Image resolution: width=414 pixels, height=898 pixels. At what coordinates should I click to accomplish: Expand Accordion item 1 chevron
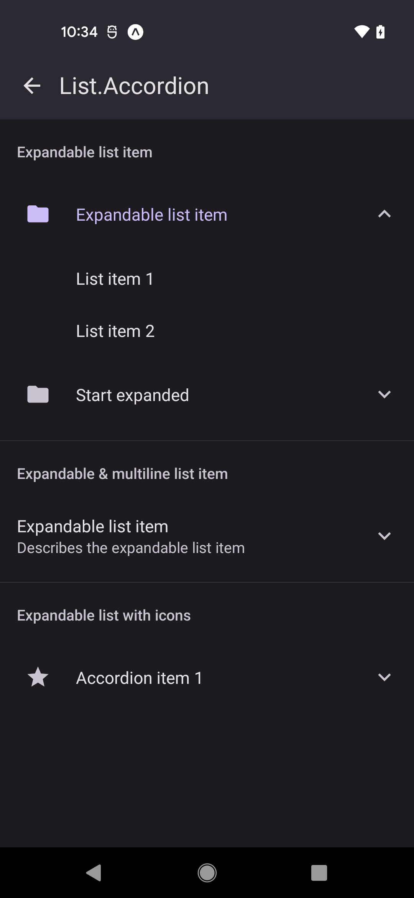click(x=384, y=677)
